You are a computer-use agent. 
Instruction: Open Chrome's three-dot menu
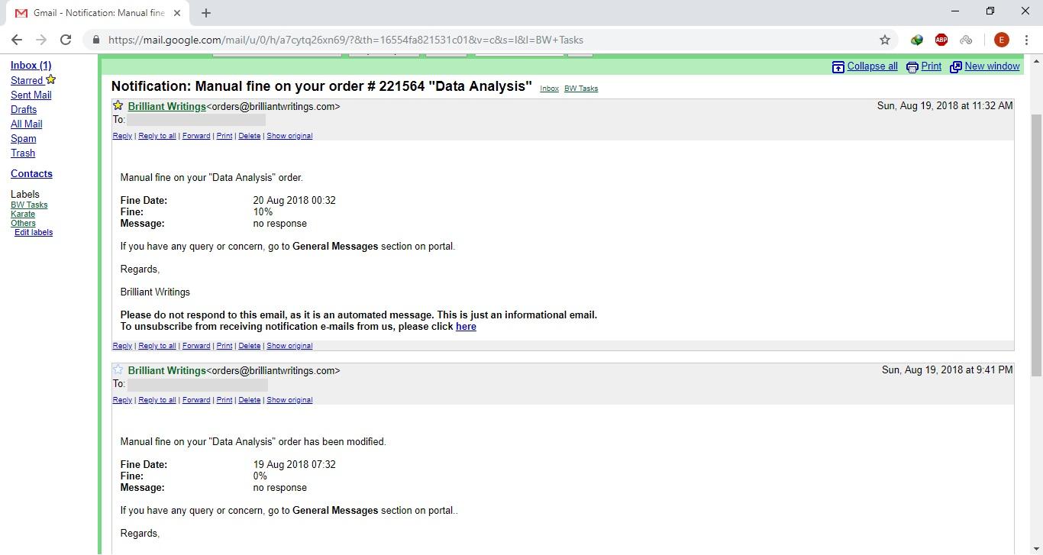coord(1026,40)
